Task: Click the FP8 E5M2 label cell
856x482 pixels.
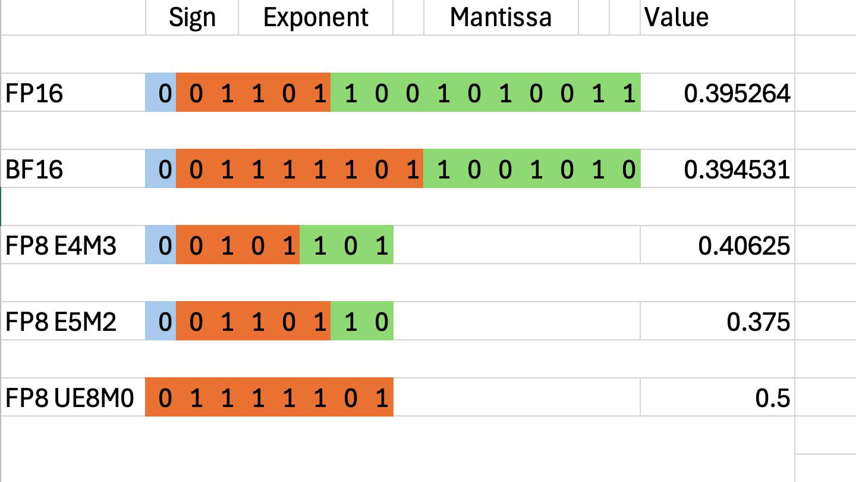Action: tap(73, 321)
